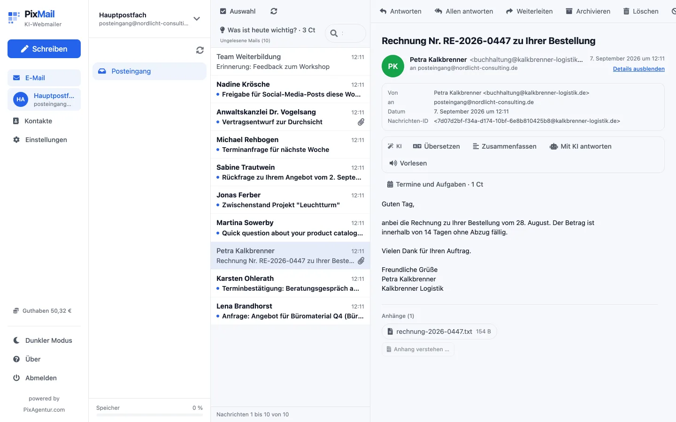Open Jonas Ferber's Leuchtturm mail
This screenshot has width=676, height=422.
(x=290, y=200)
